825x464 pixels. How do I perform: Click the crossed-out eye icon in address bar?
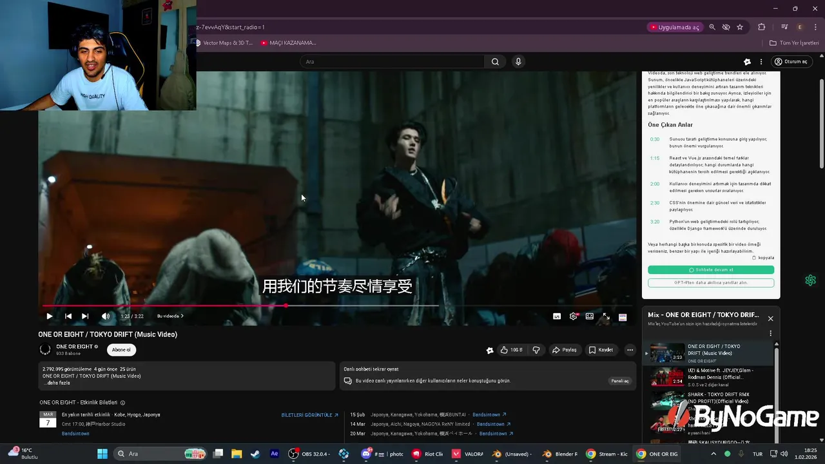726,27
